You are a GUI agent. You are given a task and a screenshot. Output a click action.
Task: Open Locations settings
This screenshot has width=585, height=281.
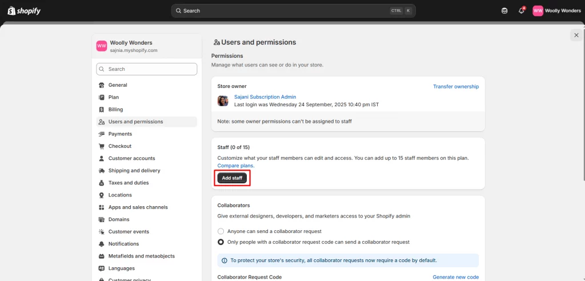pos(147,195)
